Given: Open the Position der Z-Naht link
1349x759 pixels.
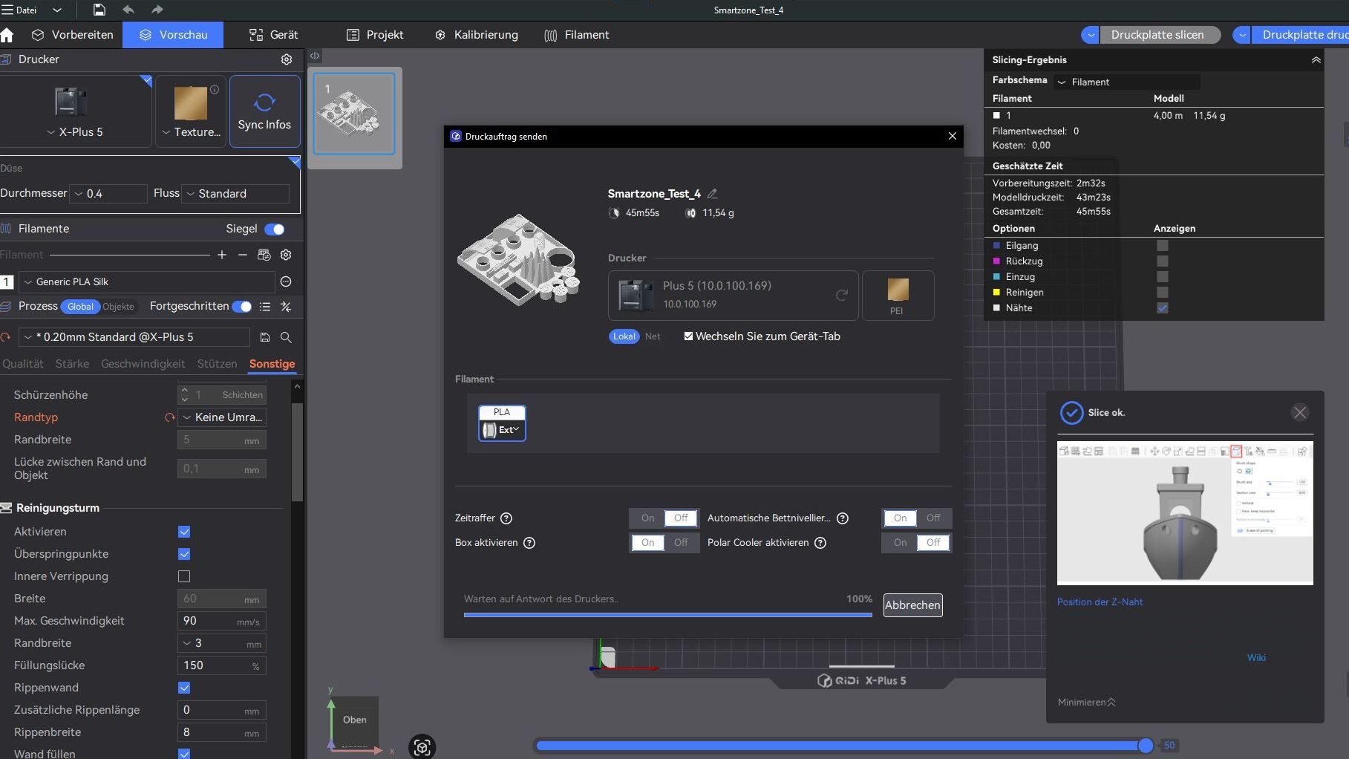Looking at the screenshot, I should (x=1100, y=602).
